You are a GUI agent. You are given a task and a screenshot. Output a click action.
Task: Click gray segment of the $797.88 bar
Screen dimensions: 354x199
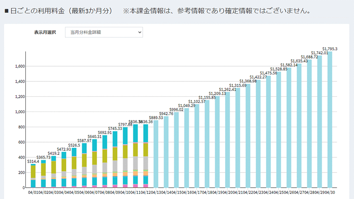125,164
